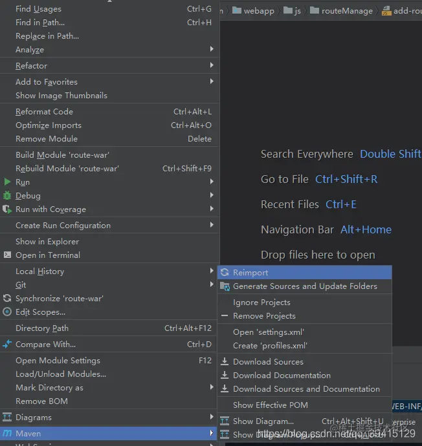Click the Run with Coverage shield icon
422x446 pixels.
7,209
